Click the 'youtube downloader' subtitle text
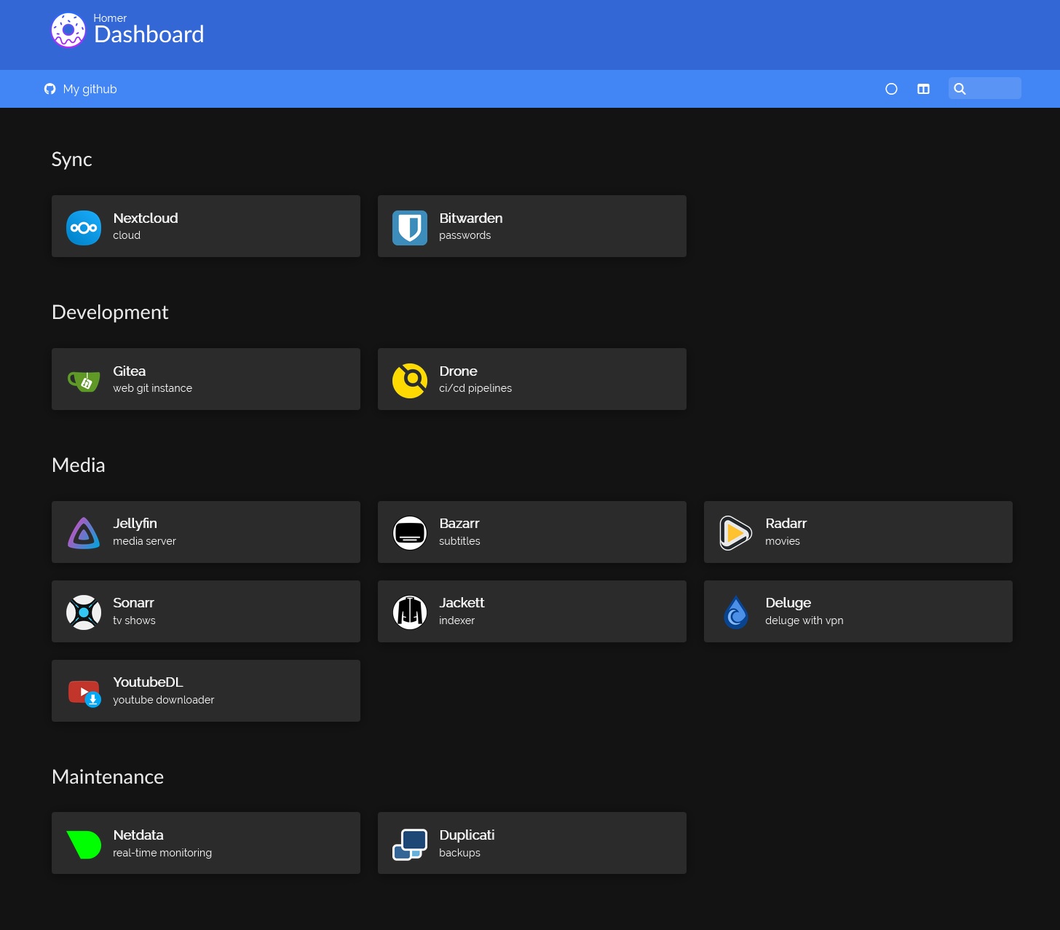The image size is (1060, 930). pyautogui.click(x=164, y=700)
